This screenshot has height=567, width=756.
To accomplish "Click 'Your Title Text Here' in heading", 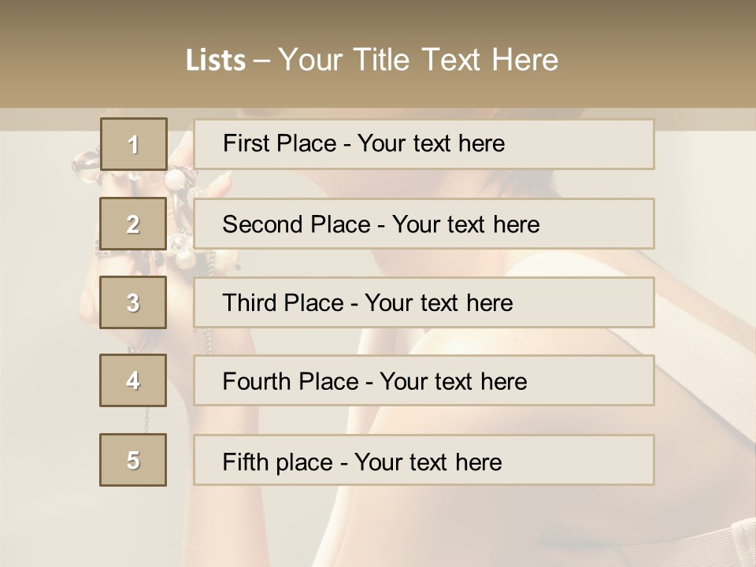I will coord(418,60).
